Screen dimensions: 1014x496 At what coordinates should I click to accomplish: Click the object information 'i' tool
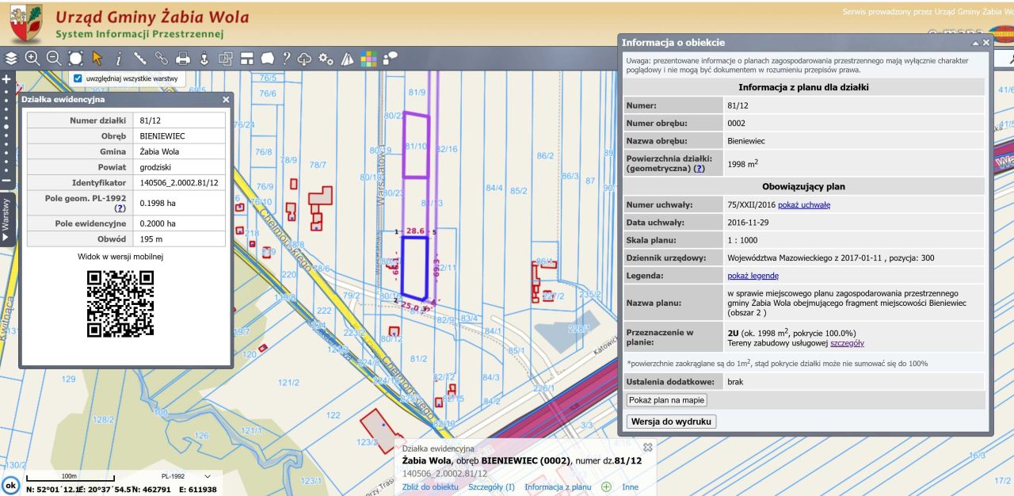(119, 58)
